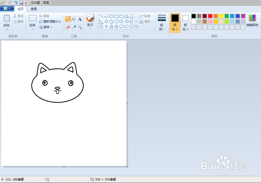Choose the Four-point star shape
Image resolution: width=261 pixels, height=183 pixels.
106,26
